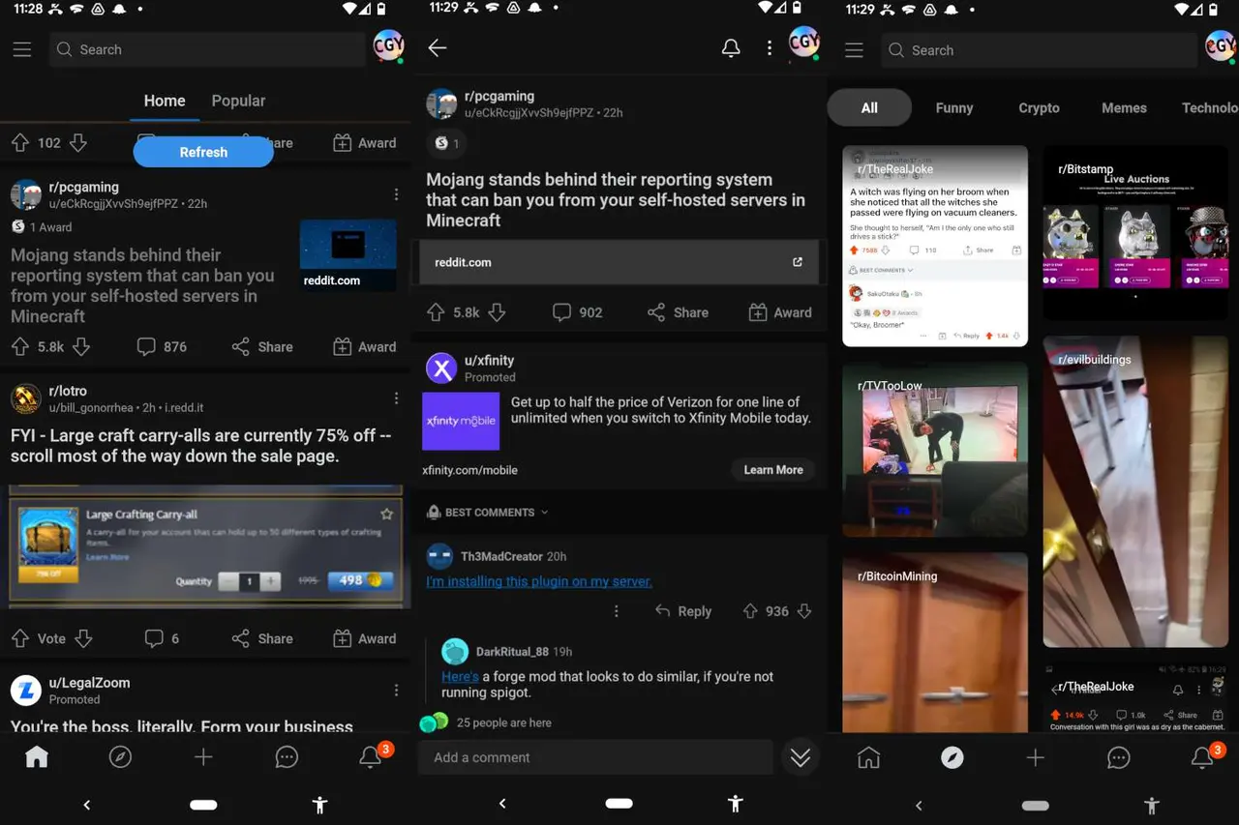
Task: Share the Mojang post from feed
Action: pyautogui.click(x=262, y=346)
